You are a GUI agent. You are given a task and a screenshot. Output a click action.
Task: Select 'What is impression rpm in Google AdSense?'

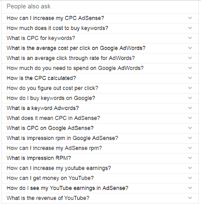(x=100, y=138)
